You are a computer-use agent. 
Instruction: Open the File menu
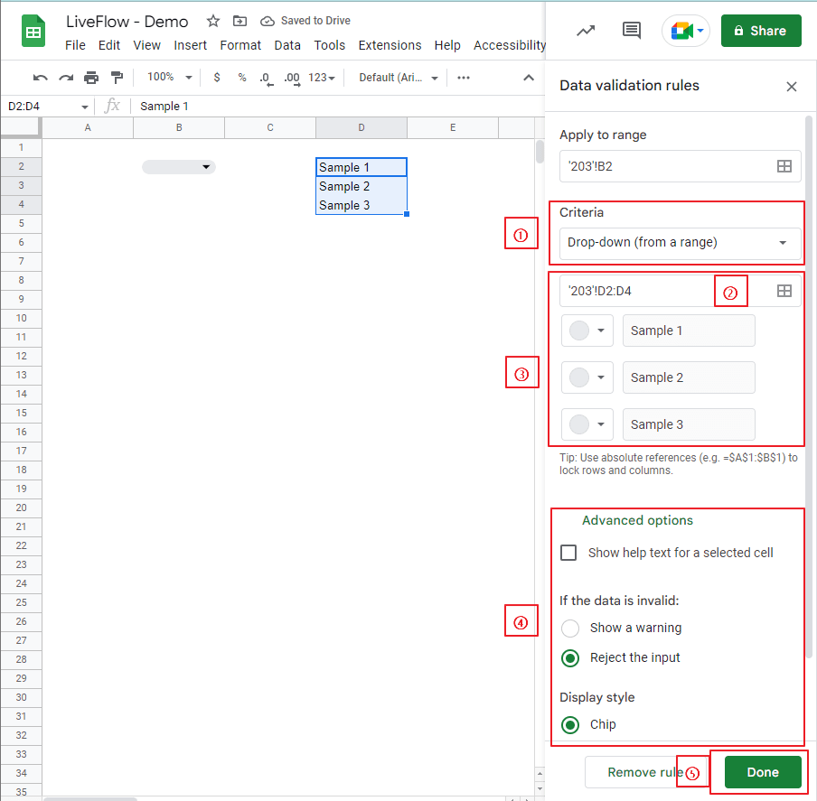click(x=75, y=45)
